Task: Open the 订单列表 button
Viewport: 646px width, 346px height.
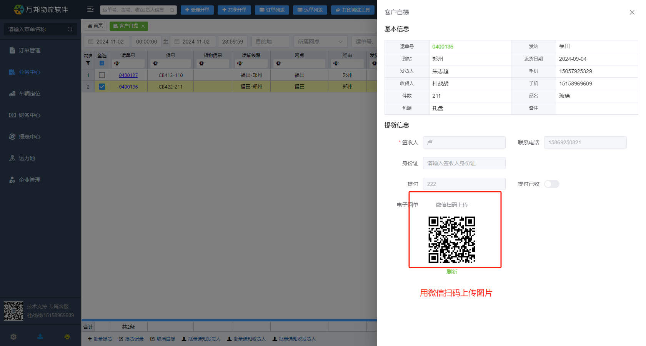Action: coord(272,10)
